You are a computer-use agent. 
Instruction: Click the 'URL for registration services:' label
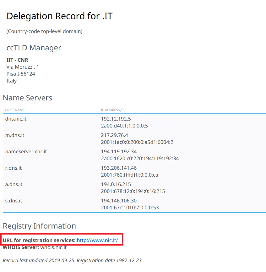pyautogui.click(x=39, y=240)
